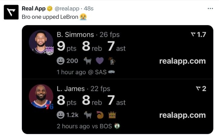Click the smiley reaction with 1.2k
The image size is (219, 137).
pos(68,115)
